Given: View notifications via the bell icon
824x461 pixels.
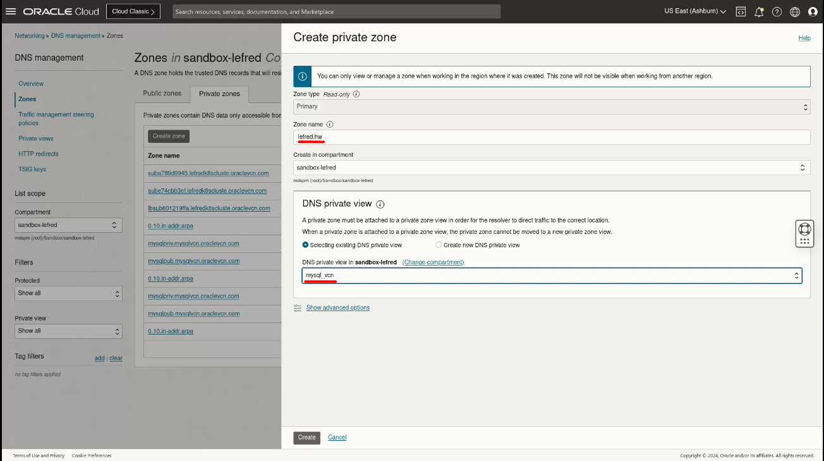Looking at the screenshot, I should pos(759,11).
